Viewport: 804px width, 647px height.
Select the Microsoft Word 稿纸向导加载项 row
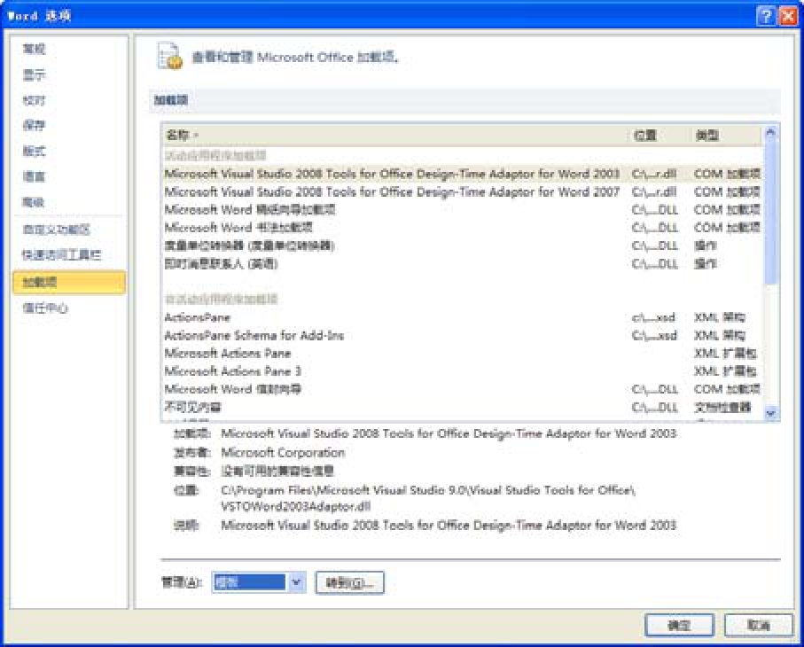click(x=462, y=210)
